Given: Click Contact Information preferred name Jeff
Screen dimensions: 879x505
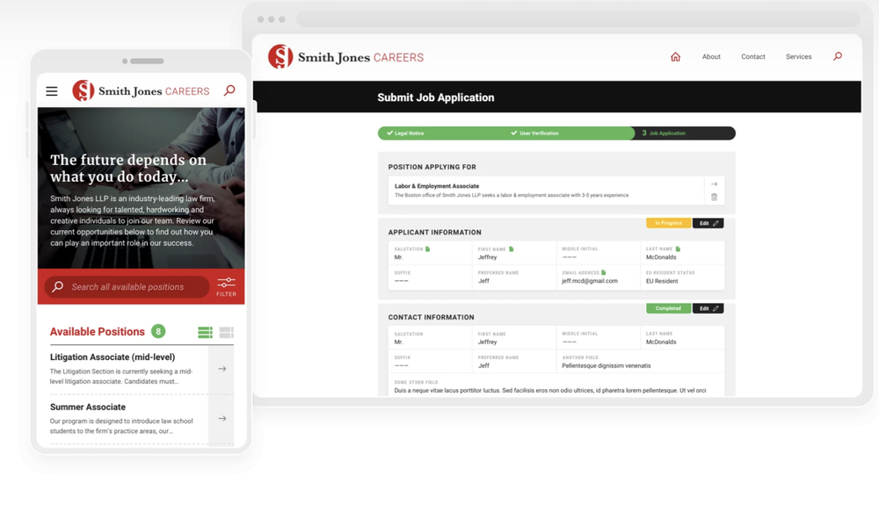Looking at the screenshot, I should [x=483, y=365].
